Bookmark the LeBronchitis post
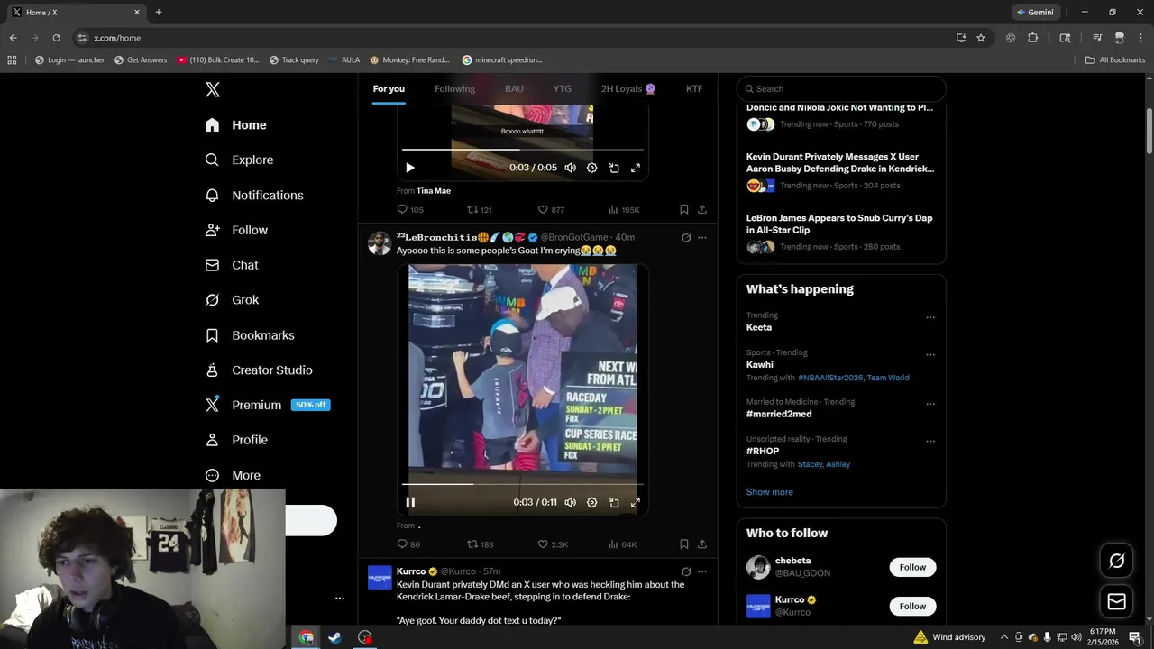1154x649 pixels. coord(684,544)
